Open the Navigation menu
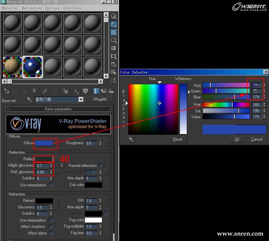The height and width of the screenshot is (241, 269). pyautogui.click(x=32, y=8)
